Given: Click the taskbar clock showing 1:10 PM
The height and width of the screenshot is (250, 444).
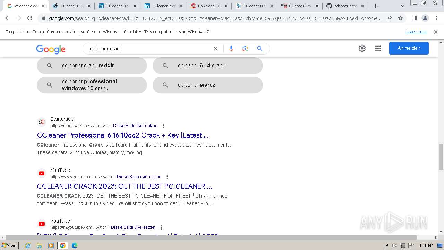Looking at the screenshot, I should click(426, 245).
